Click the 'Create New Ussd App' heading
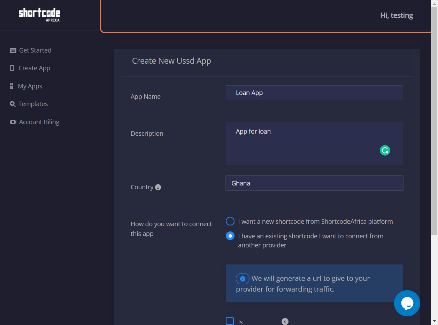 pyautogui.click(x=171, y=61)
